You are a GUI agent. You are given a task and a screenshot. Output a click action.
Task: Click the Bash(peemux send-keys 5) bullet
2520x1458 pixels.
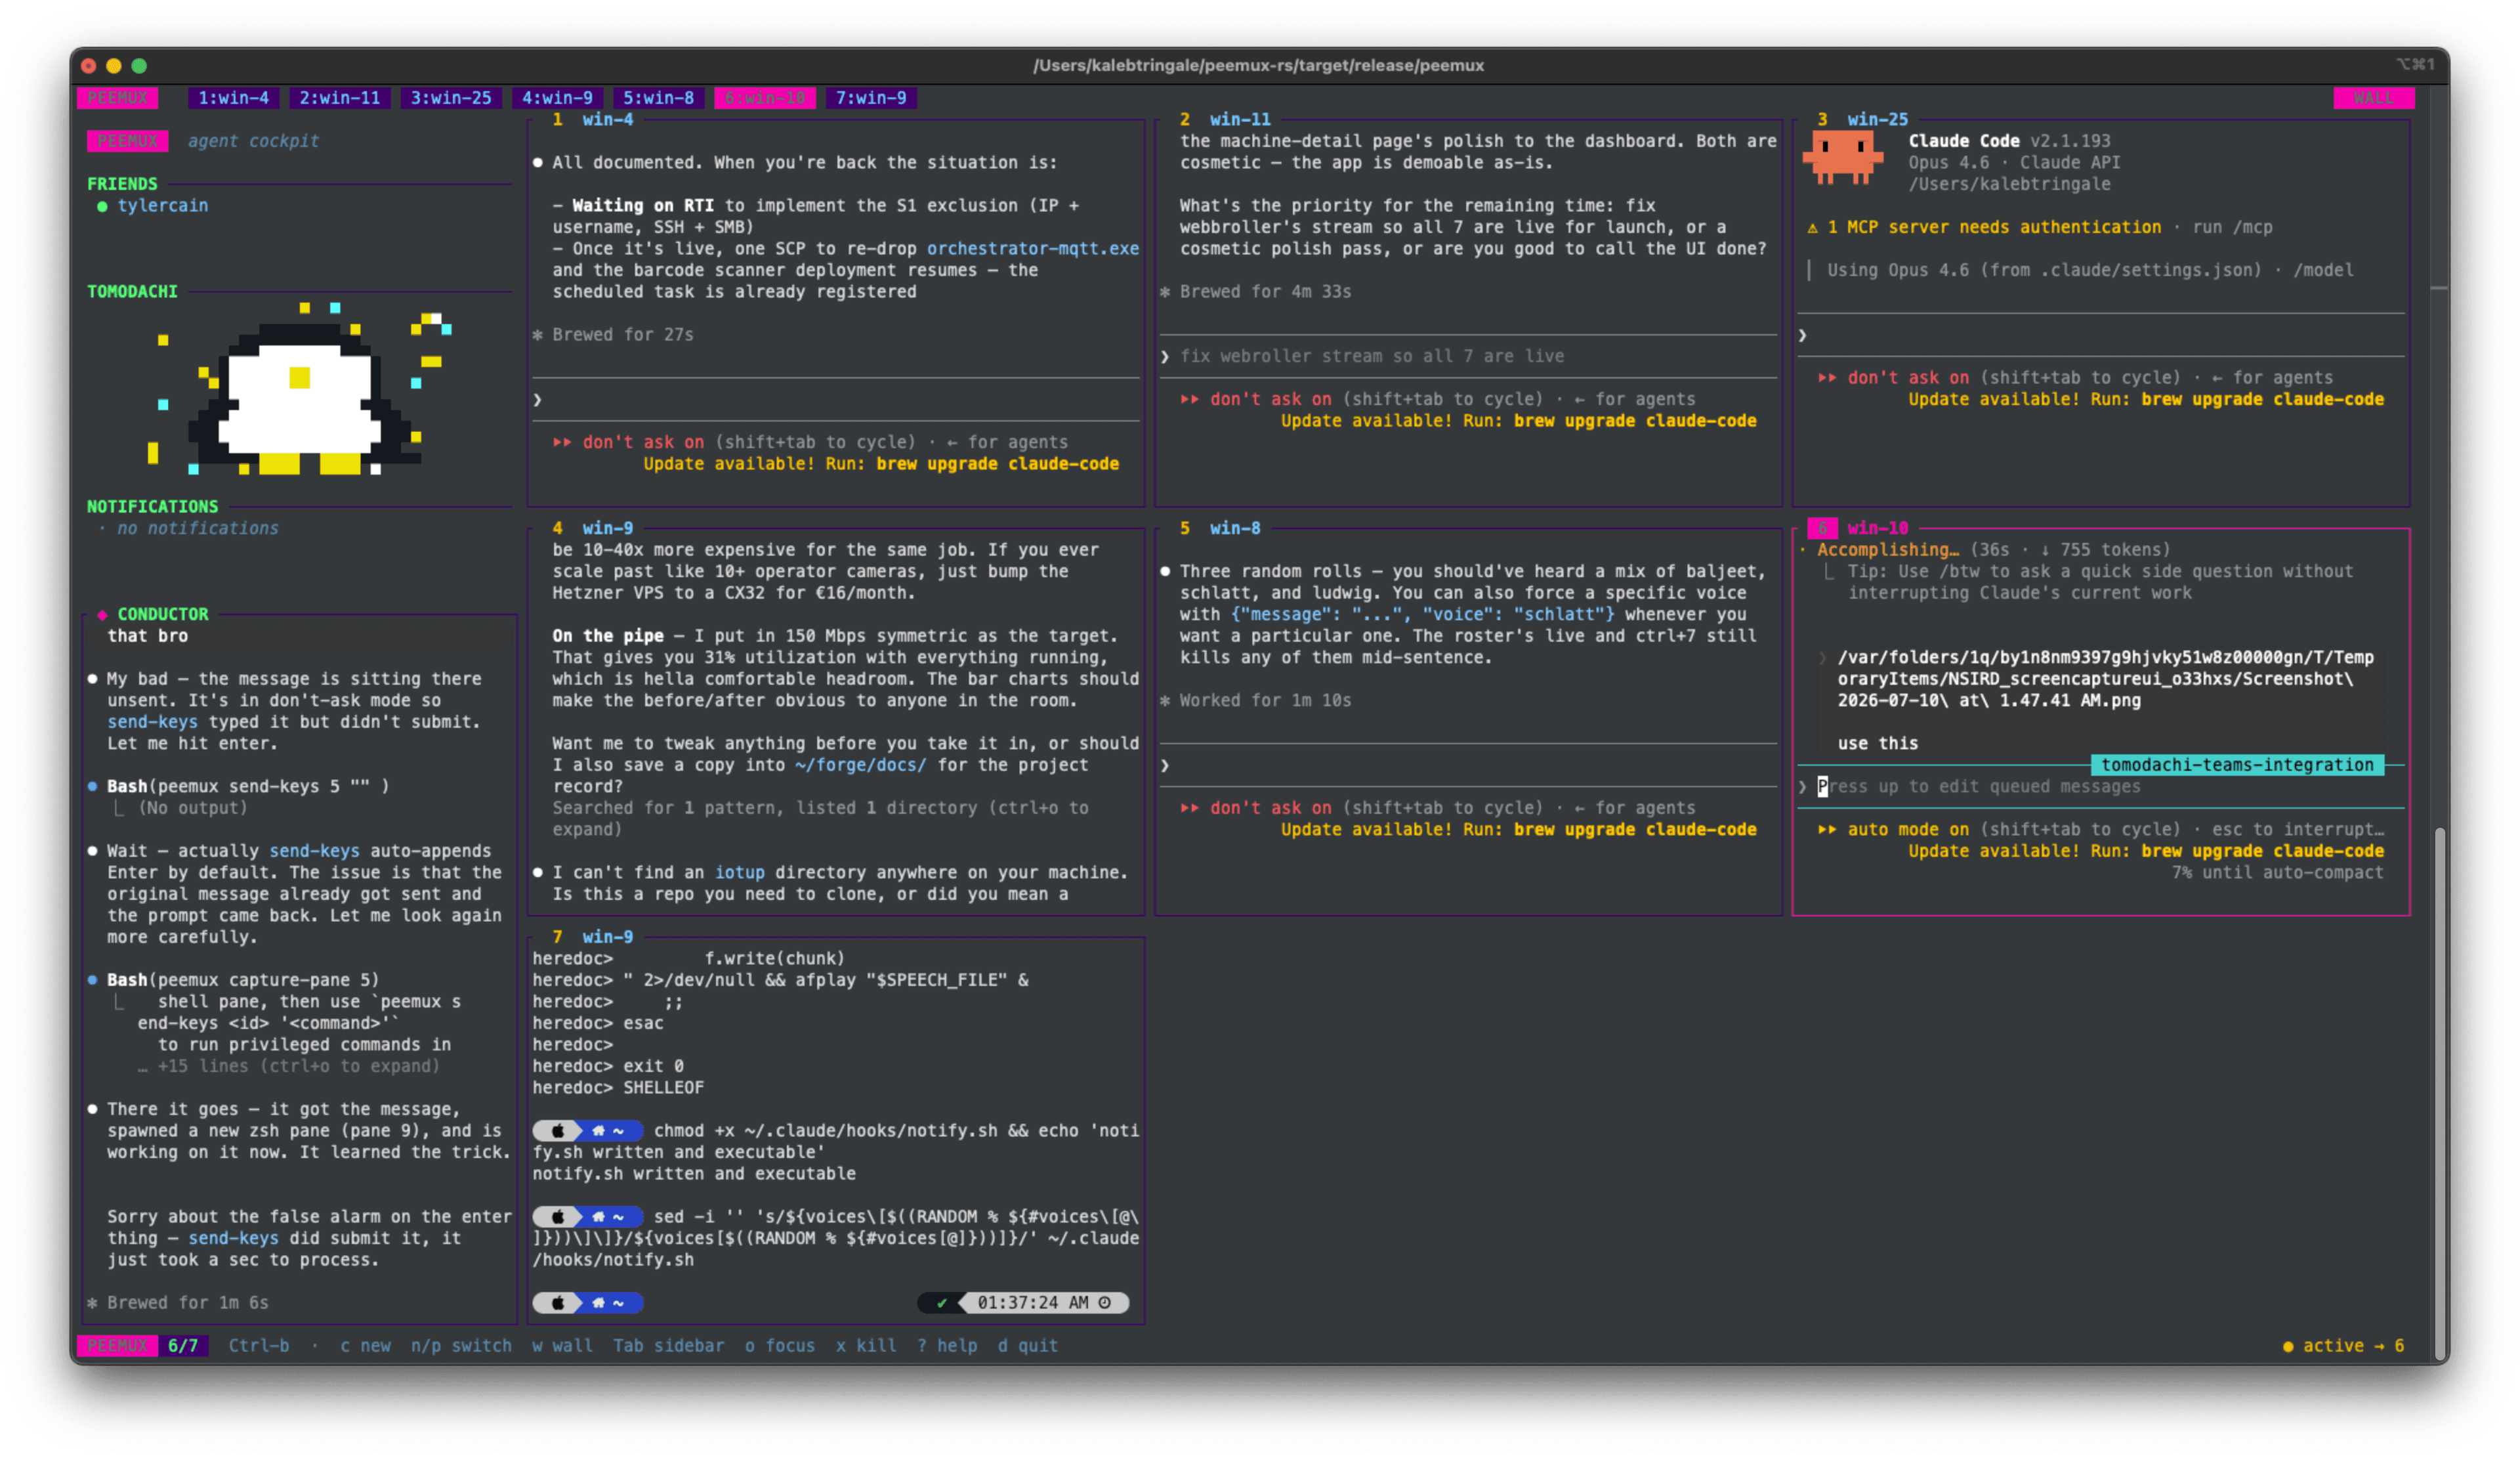point(92,787)
